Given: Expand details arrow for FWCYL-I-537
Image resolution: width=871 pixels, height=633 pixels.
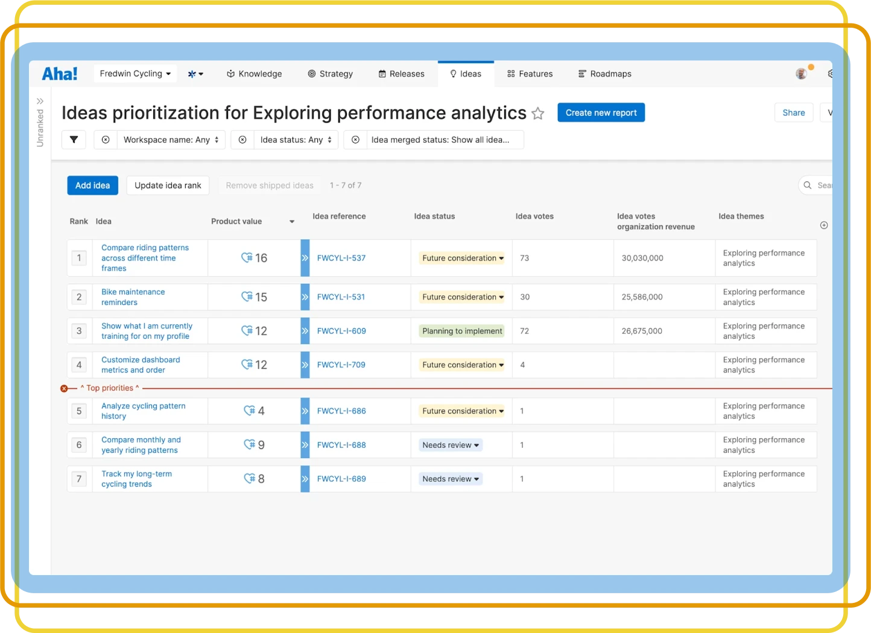Looking at the screenshot, I should 305,258.
